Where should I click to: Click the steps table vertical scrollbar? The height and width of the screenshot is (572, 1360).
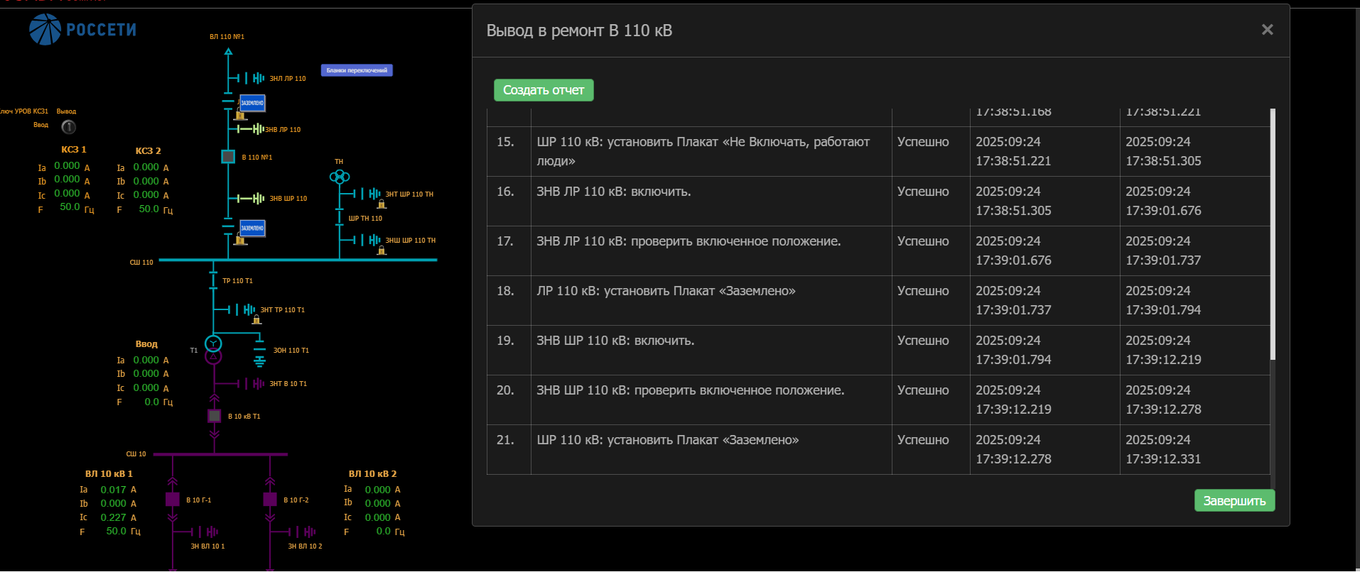click(1273, 234)
